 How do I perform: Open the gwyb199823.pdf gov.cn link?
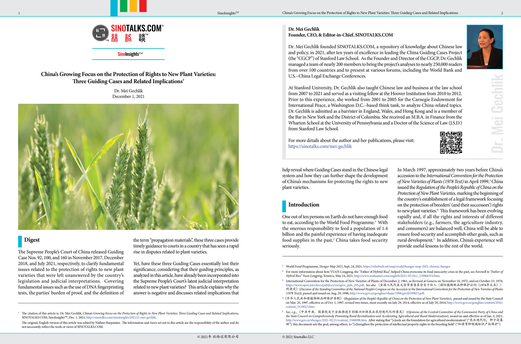(387, 293)
